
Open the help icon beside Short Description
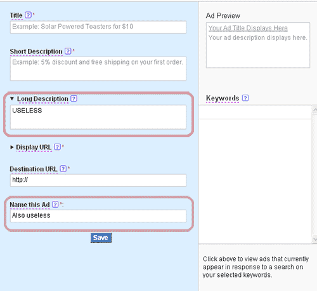tap(68, 51)
